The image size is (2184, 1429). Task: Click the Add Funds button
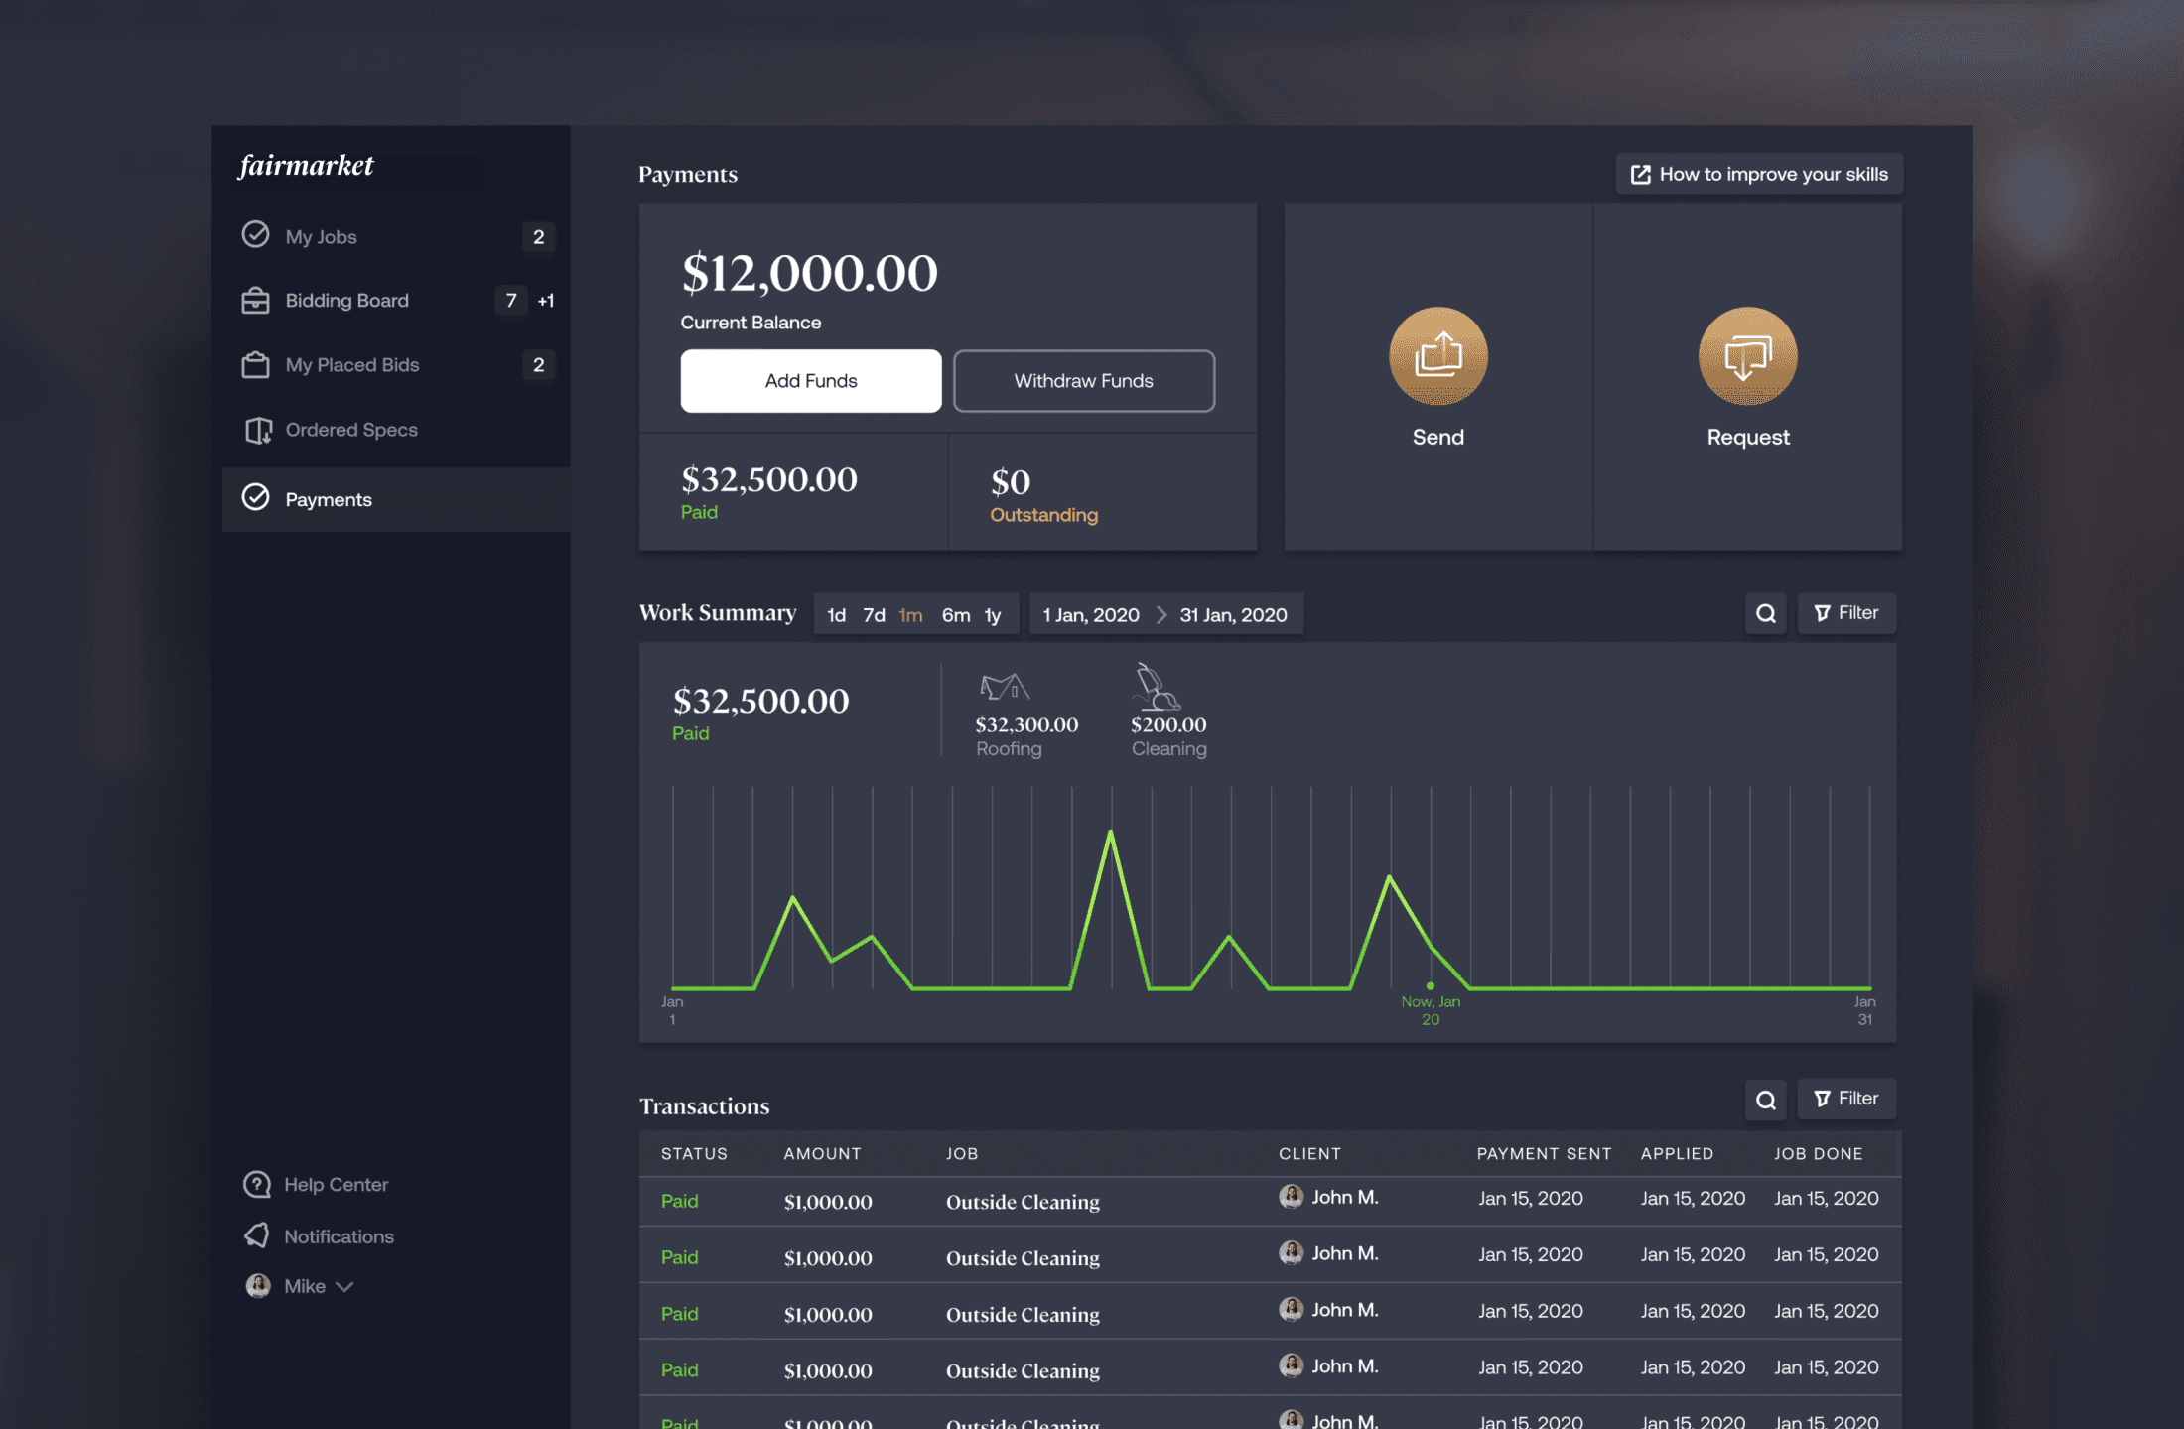810,381
